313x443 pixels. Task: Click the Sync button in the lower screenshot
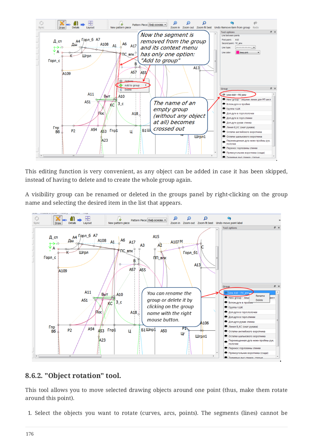pyautogui.click(x=37, y=220)
